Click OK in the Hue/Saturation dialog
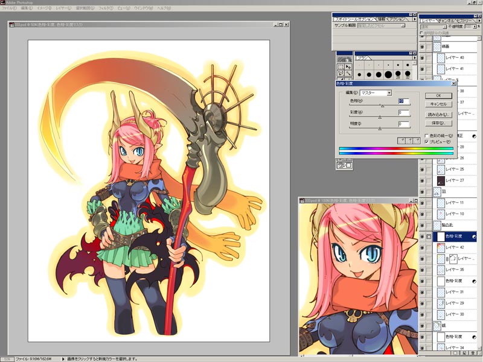This screenshot has width=483, height=362. pos(438,96)
